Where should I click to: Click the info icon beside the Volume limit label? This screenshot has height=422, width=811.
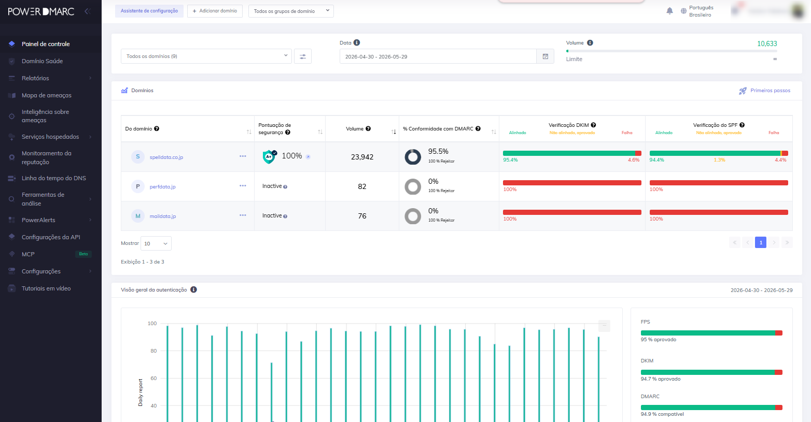tap(590, 43)
